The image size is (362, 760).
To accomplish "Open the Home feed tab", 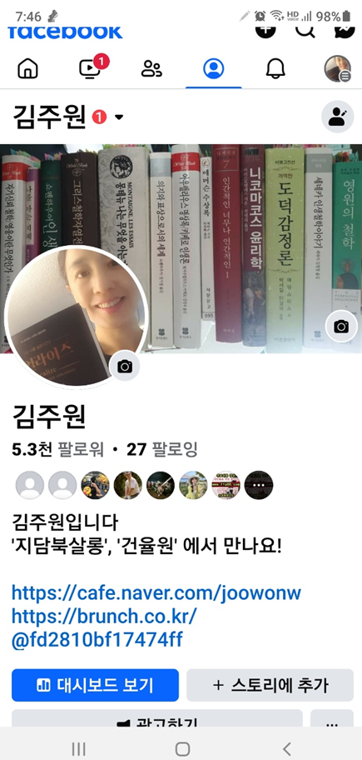I will [x=27, y=69].
